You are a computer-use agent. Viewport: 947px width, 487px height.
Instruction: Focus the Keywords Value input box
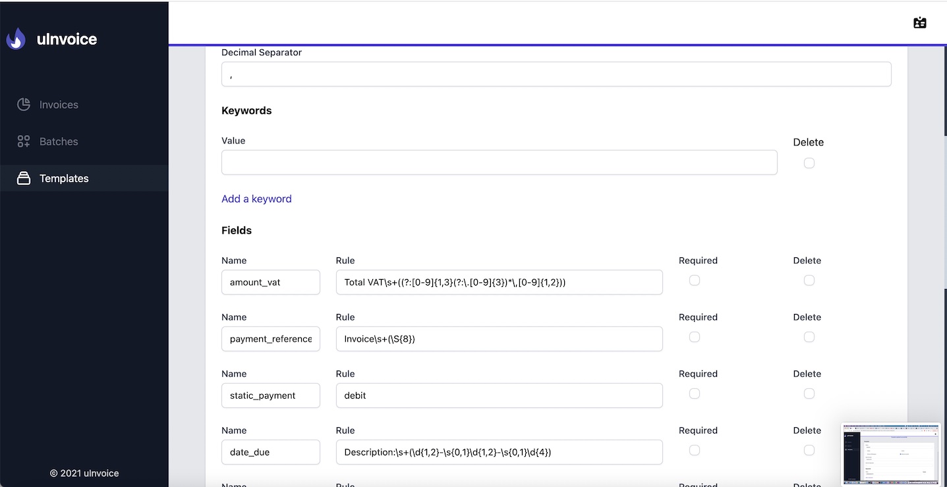pyautogui.click(x=499, y=163)
